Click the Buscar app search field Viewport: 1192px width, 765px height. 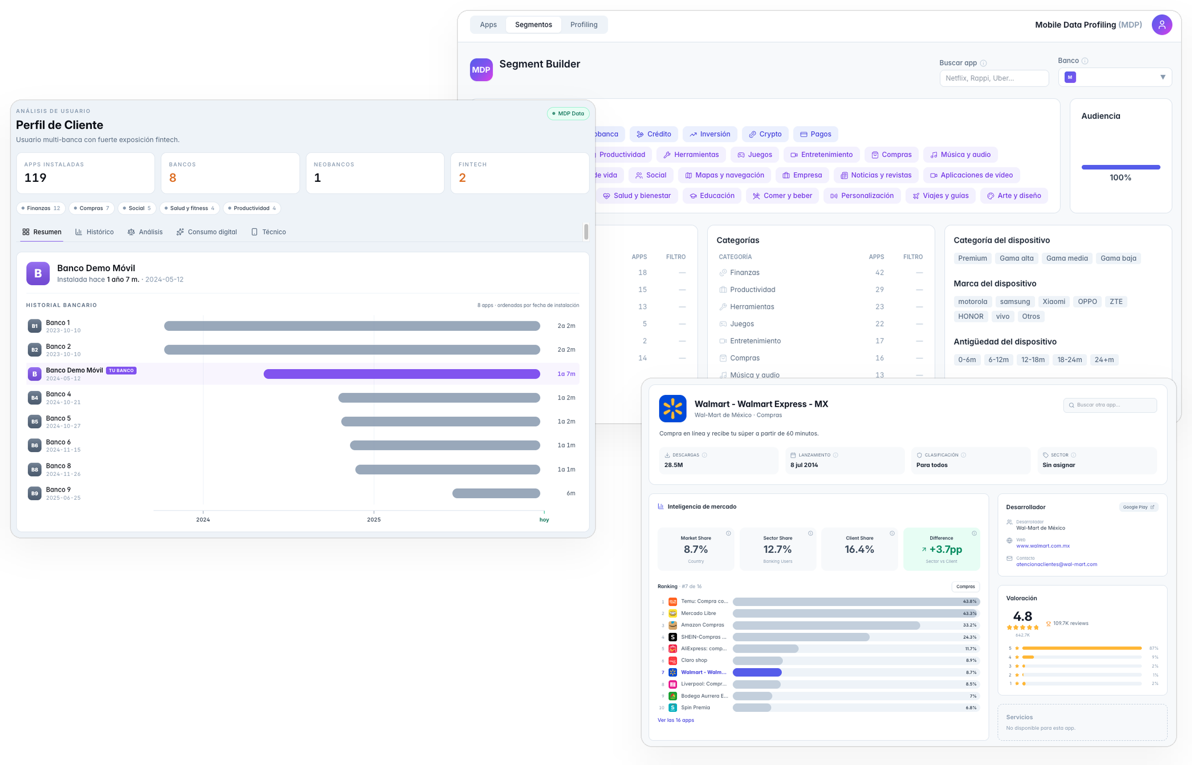click(994, 78)
